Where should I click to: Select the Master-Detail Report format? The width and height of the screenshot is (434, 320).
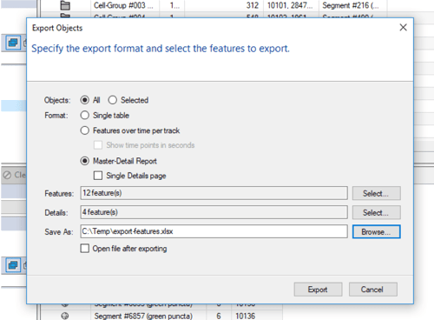tap(84, 161)
